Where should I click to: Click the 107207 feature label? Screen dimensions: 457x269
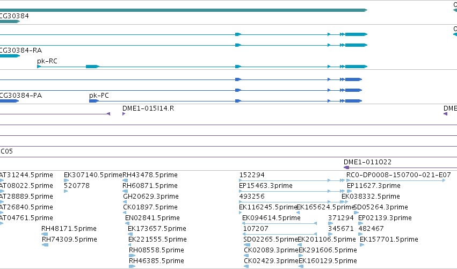tap(256, 229)
